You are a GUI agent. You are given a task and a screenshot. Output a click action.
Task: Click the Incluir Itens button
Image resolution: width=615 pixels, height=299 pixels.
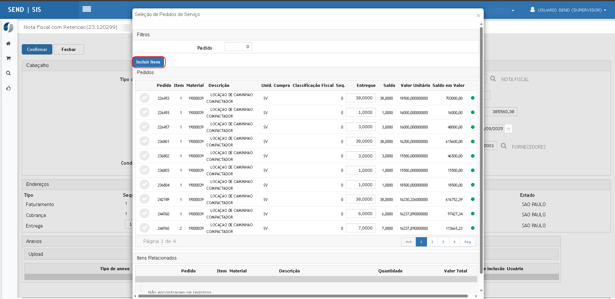pos(148,62)
